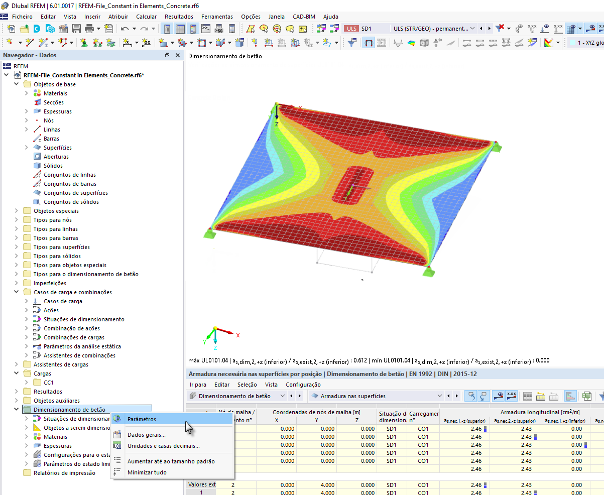Click the Parâmetros context menu icon
The height and width of the screenshot is (495, 604).
click(x=117, y=419)
